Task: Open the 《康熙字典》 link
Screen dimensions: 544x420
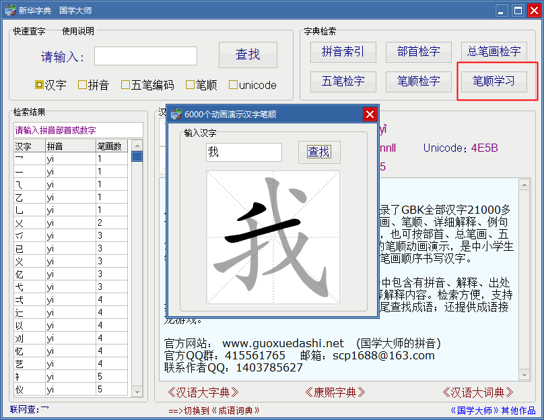Action: click(335, 392)
